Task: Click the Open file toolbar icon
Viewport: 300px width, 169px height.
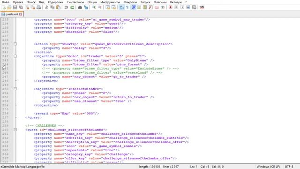Action: pos(9,8)
